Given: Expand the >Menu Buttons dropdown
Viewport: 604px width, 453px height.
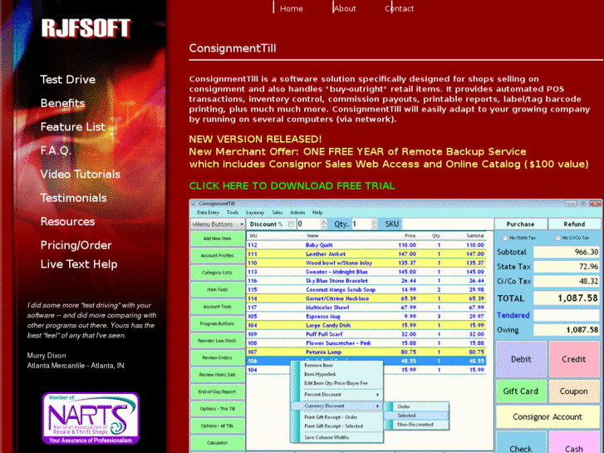Looking at the screenshot, I should pyautogui.click(x=218, y=224).
